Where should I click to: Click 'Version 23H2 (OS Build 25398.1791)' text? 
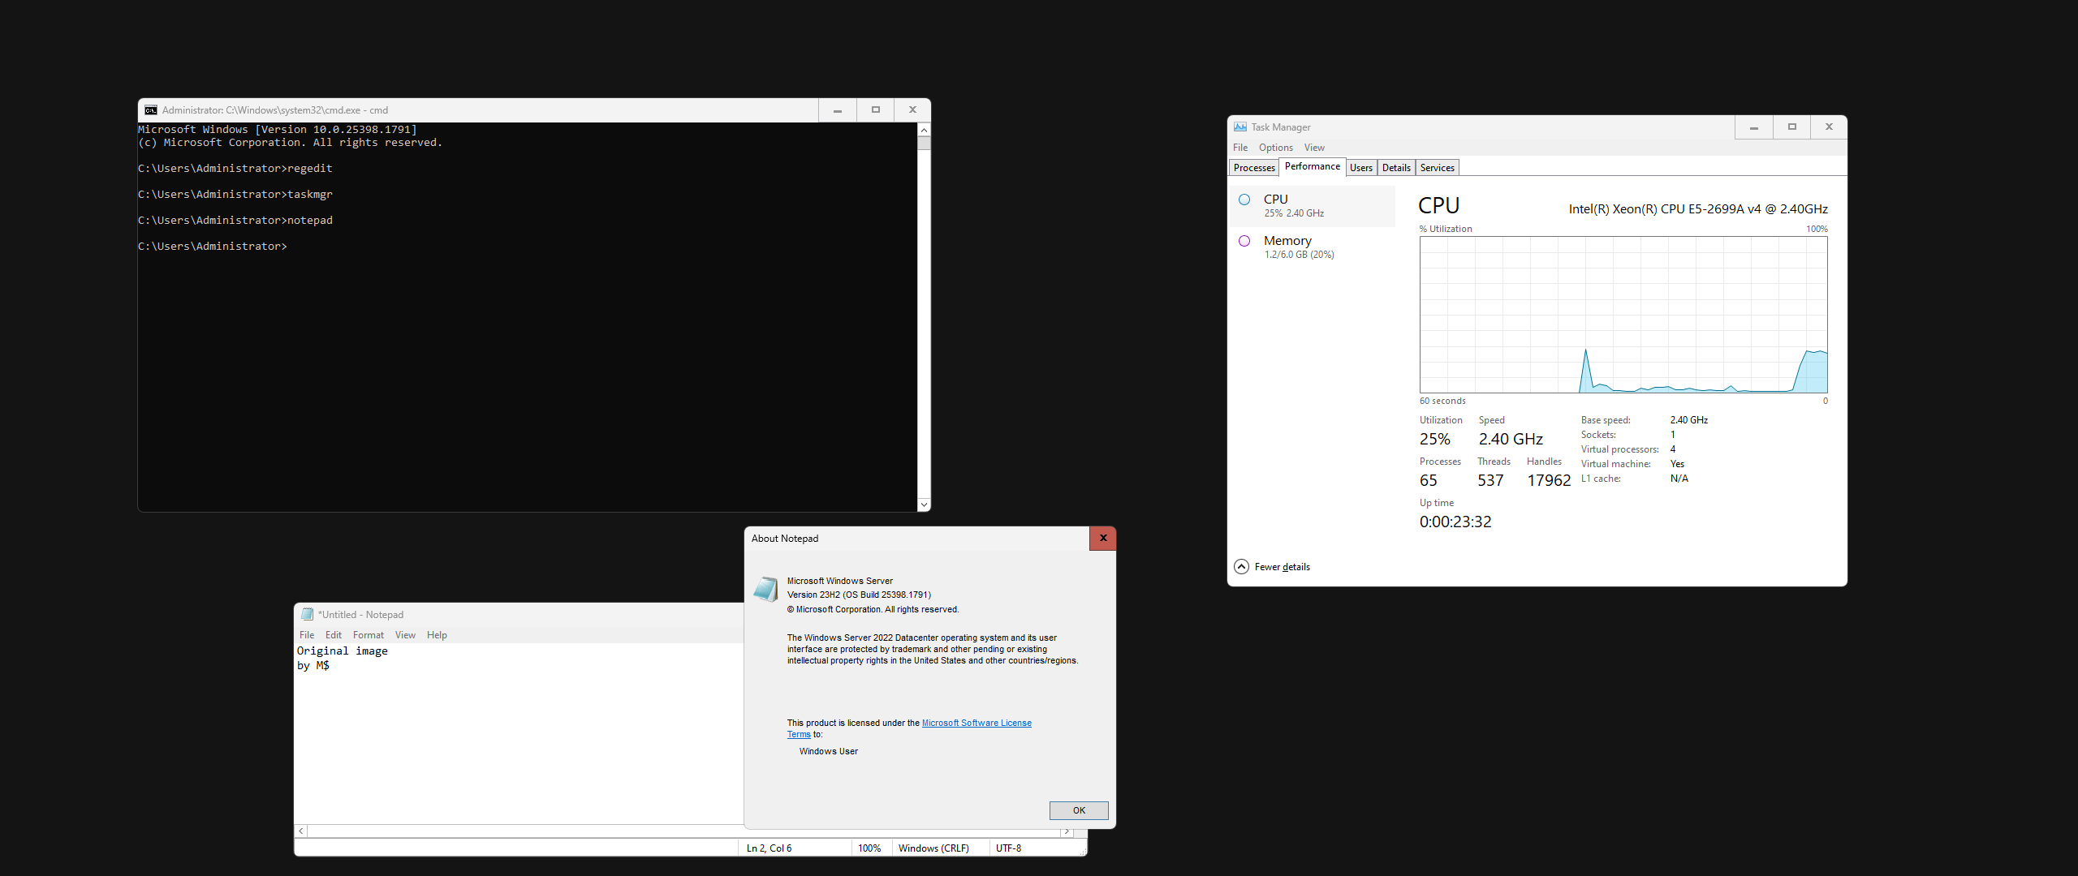[859, 595]
